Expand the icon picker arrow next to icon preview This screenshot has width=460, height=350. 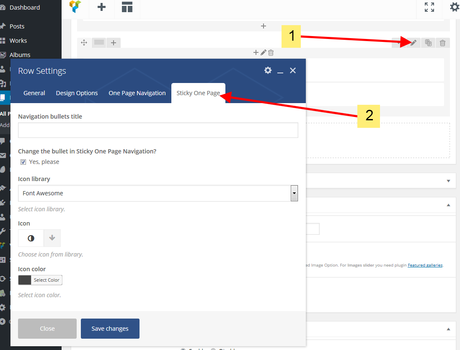click(52, 238)
